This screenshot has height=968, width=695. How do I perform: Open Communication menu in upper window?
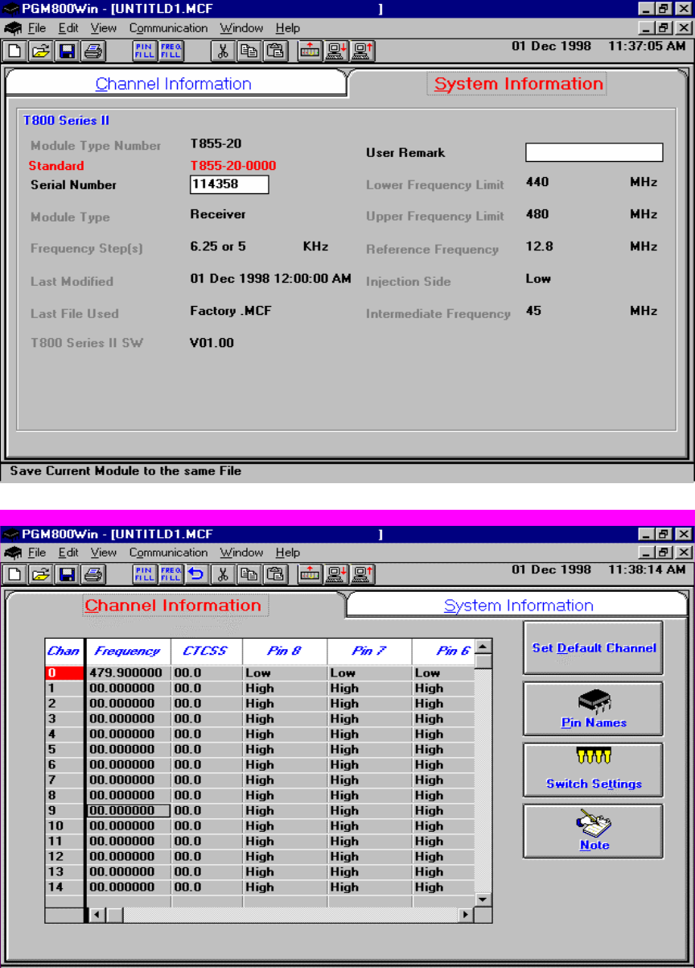coord(168,28)
